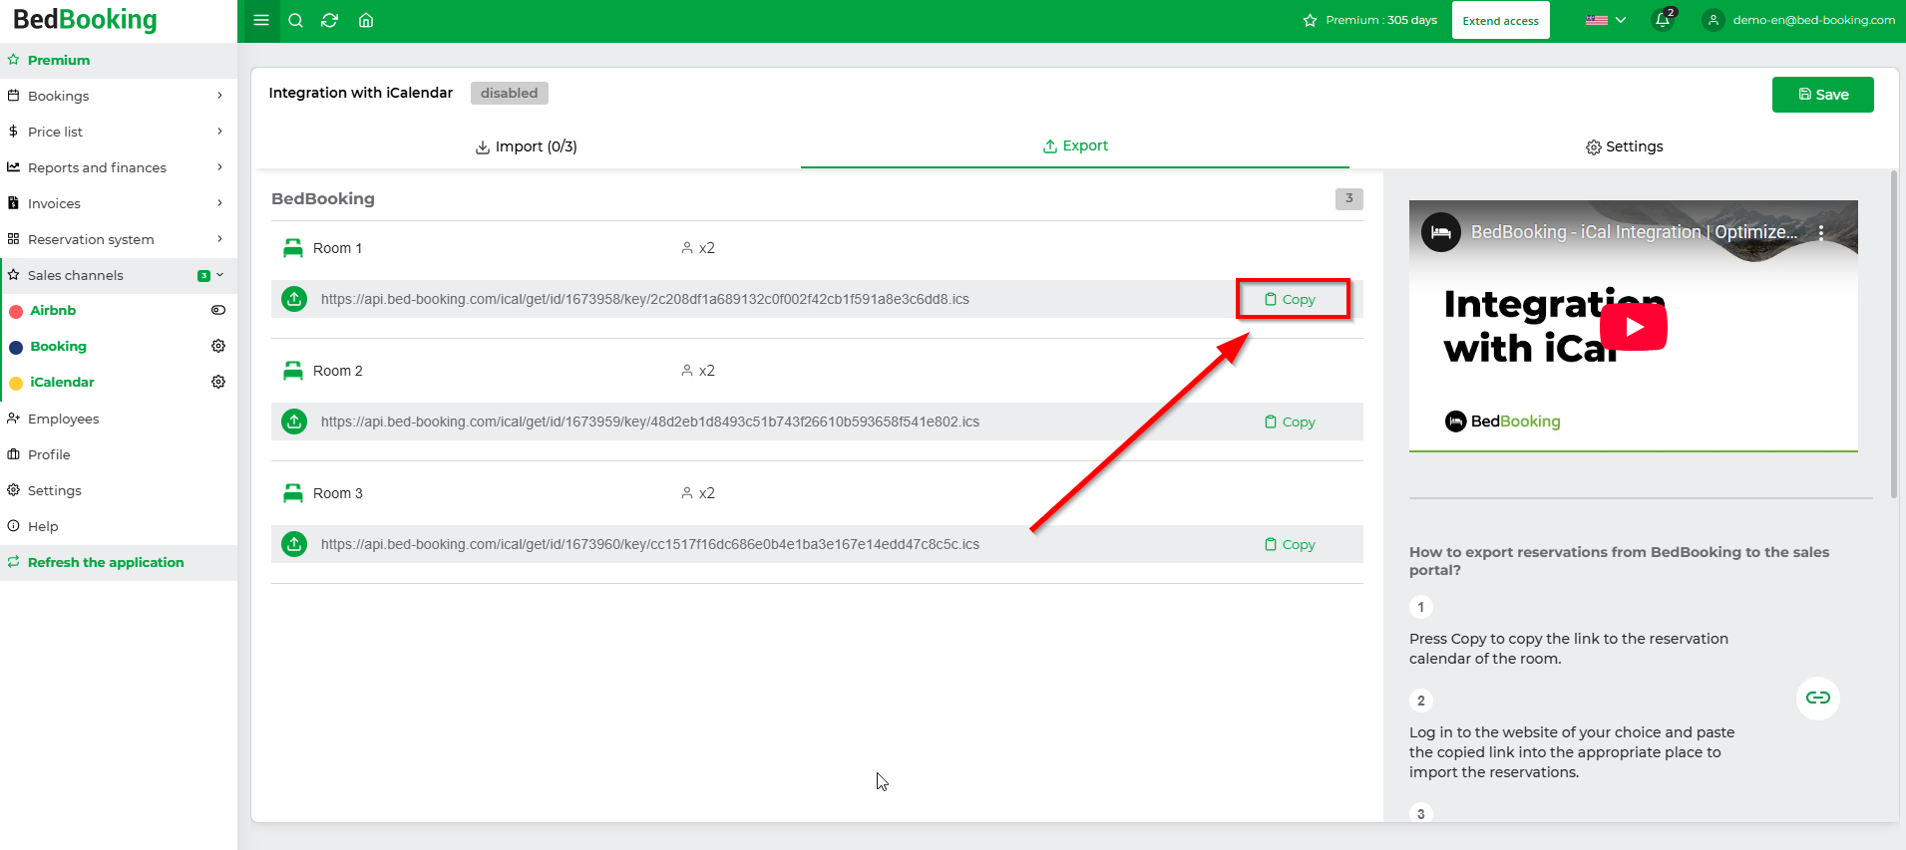The image size is (1906, 850).
Task: Click the Room 1 iCal URL text
Action: [644, 299]
